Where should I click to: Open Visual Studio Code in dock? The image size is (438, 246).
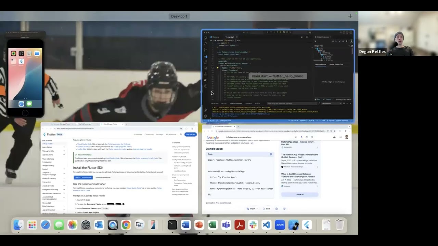[266, 225]
